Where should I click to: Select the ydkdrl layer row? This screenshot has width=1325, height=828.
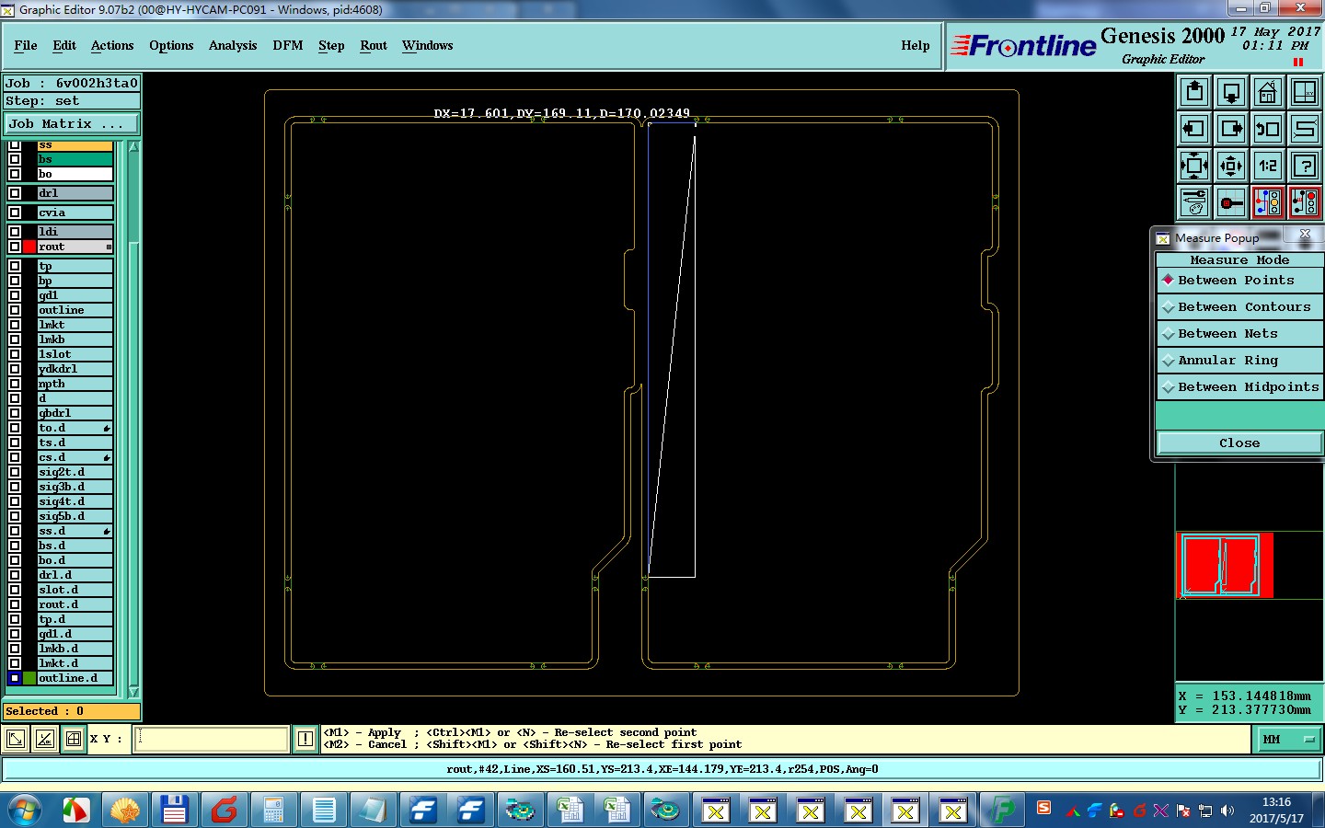[x=75, y=369]
